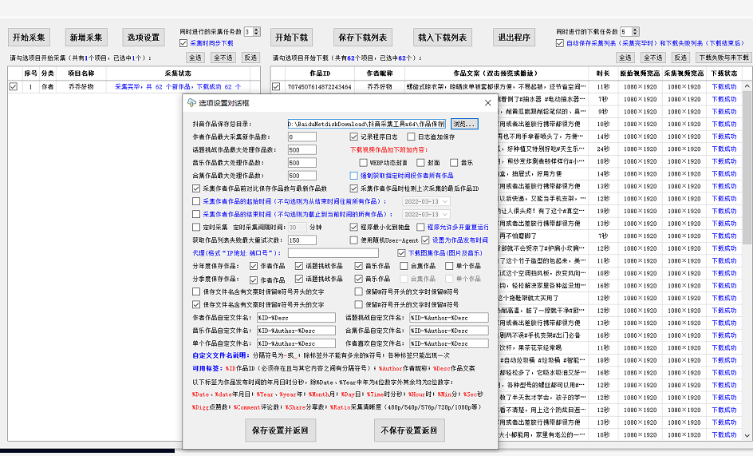Click the cloud icon in dialog title bar
Screen dimensions: 753x456
(x=191, y=103)
